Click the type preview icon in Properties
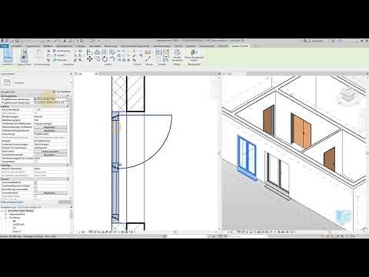The width and height of the screenshot is (369, 277). tap(7, 82)
